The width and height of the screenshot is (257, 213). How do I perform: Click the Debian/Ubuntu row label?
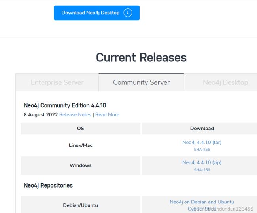(81, 205)
